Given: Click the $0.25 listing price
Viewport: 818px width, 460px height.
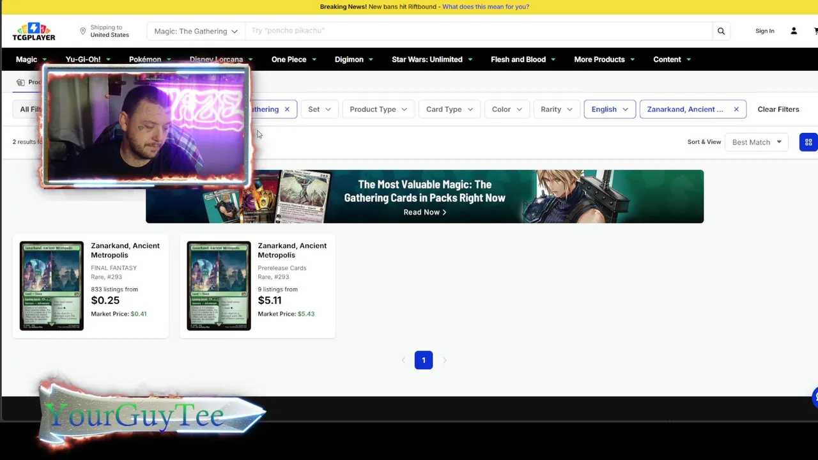Looking at the screenshot, I should point(105,300).
